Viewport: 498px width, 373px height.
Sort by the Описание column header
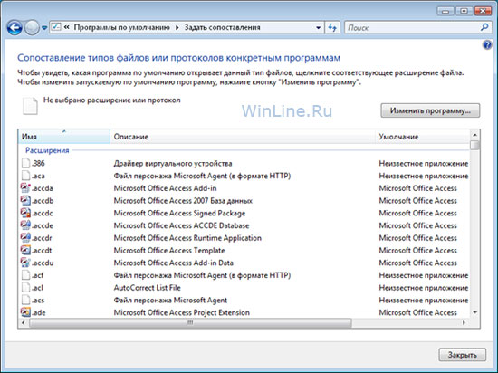[x=243, y=137]
